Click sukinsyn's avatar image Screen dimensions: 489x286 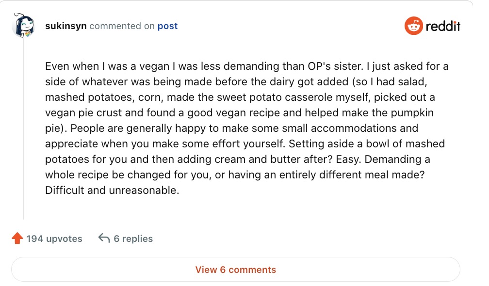tap(23, 26)
